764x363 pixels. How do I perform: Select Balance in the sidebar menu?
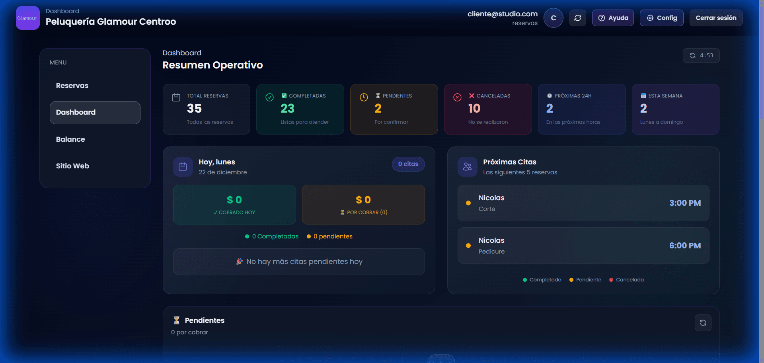[70, 139]
